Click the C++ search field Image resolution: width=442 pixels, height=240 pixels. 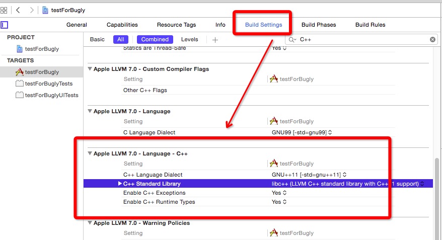click(361, 40)
